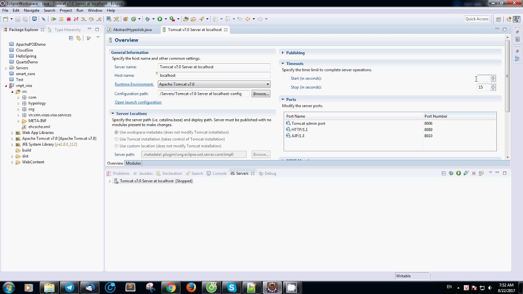523x294 pixels.
Task: Click the green Run icon in the main toolbar
Action: [160, 19]
